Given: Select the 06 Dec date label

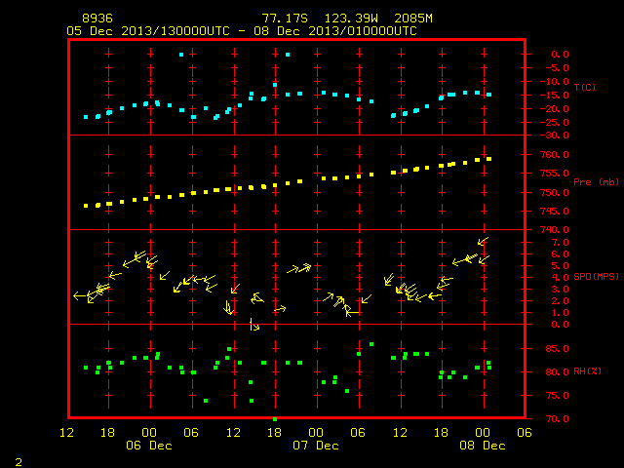Looking at the screenshot, I should [149, 446].
